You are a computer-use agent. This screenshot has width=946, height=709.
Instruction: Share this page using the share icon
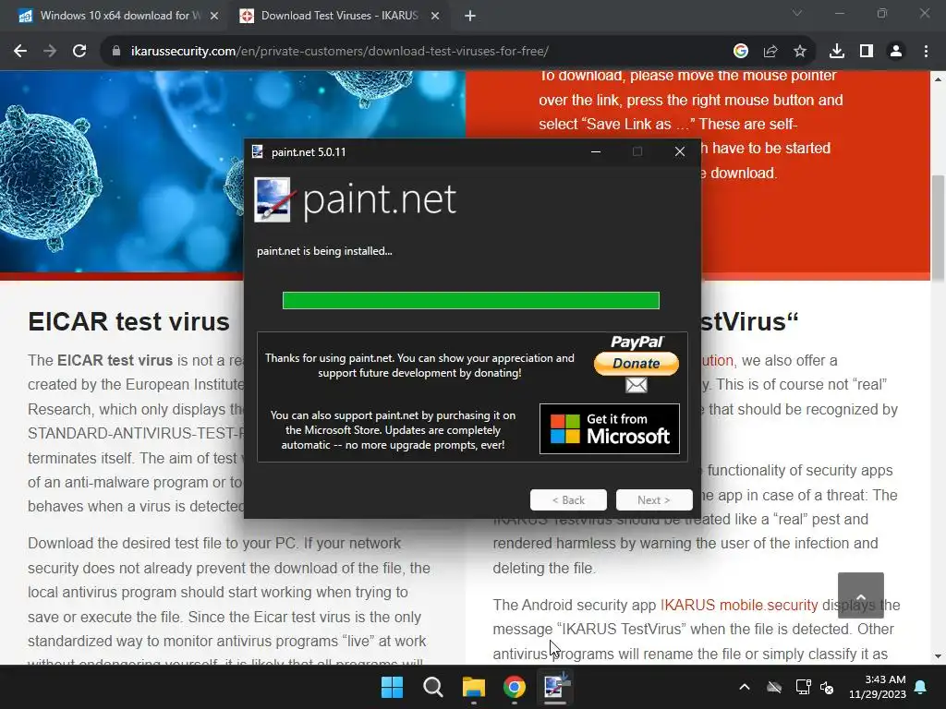770,52
